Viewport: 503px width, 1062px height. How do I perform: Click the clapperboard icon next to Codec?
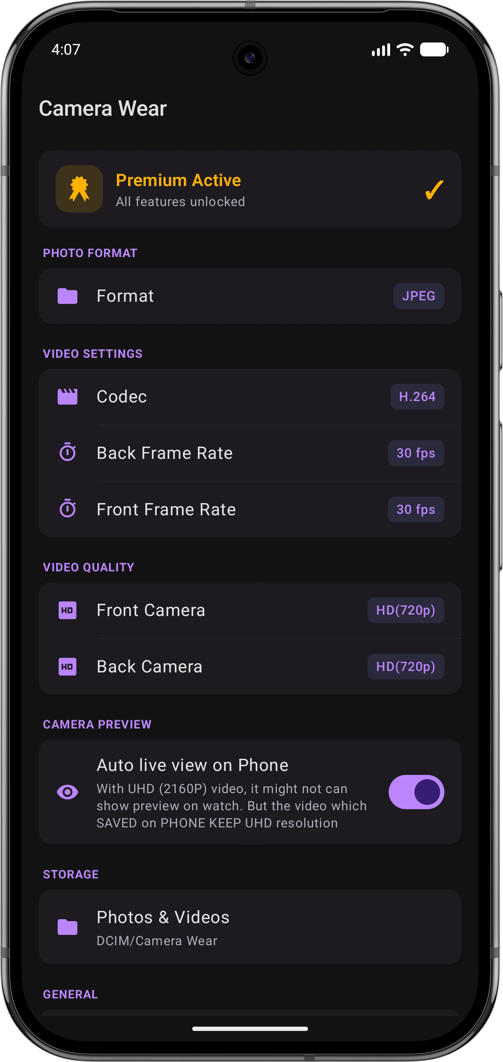tap(68, 397)
